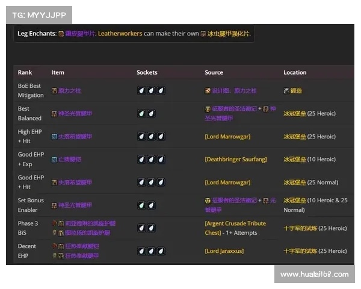361x289 pixels.
Task: Click the Rank column header
Action: tap(25, 72)
